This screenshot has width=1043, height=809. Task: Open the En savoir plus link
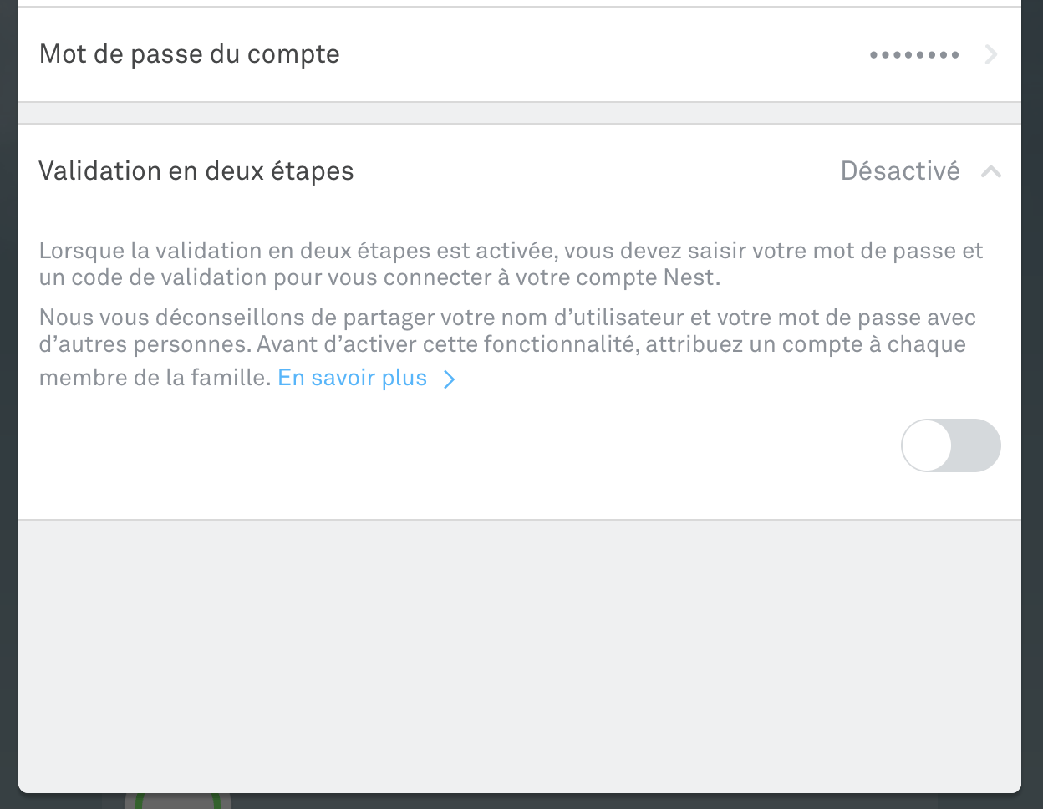point(352,378)
